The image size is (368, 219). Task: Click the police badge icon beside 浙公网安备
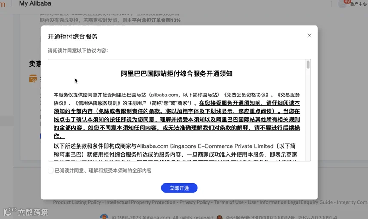(x=220, y=217)
